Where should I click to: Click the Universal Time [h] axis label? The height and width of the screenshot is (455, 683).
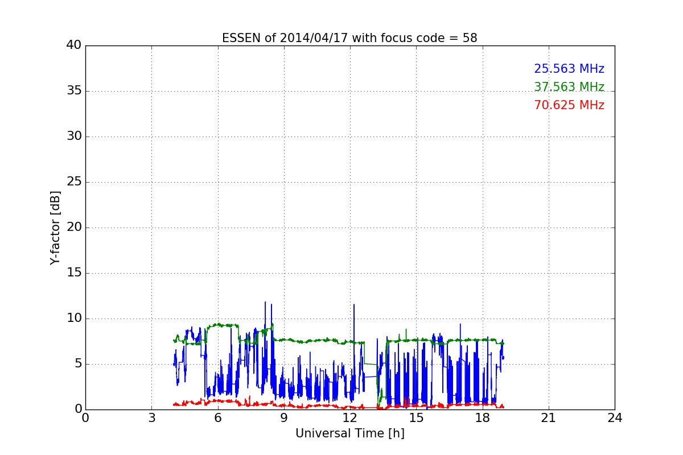coord(349,433)
